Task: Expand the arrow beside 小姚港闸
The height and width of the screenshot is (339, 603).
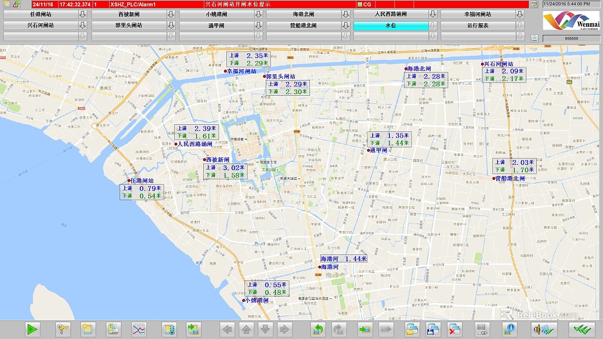Action: [x=258, y=15]
